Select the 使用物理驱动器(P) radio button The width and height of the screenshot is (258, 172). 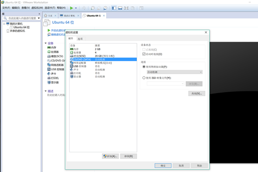144,67
